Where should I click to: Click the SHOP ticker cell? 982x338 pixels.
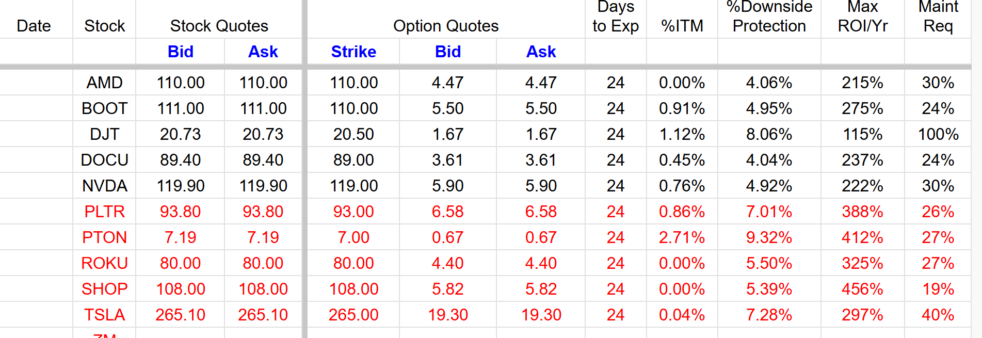click(104, 289)
